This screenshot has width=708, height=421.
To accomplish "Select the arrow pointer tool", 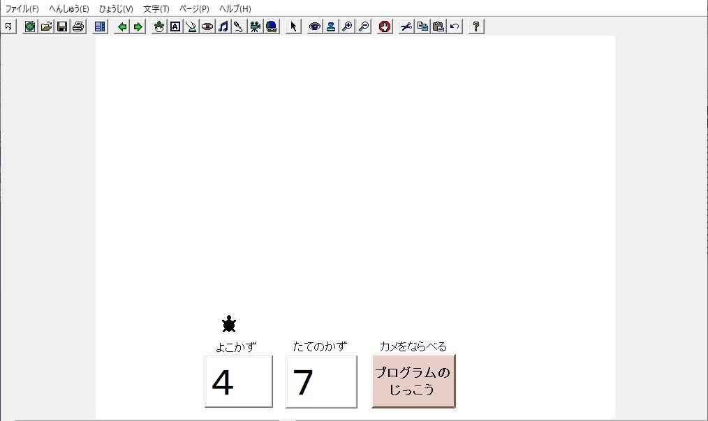I will click(293, 26).
